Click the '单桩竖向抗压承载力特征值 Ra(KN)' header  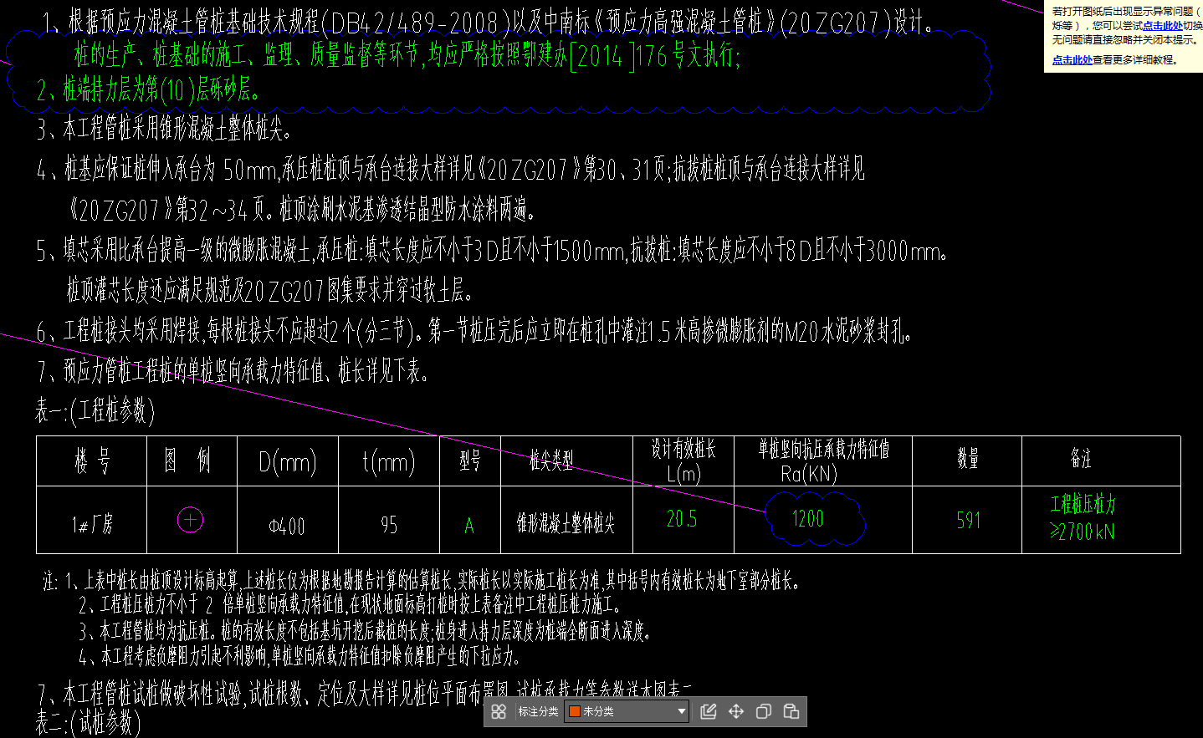[x=823, y=461]
